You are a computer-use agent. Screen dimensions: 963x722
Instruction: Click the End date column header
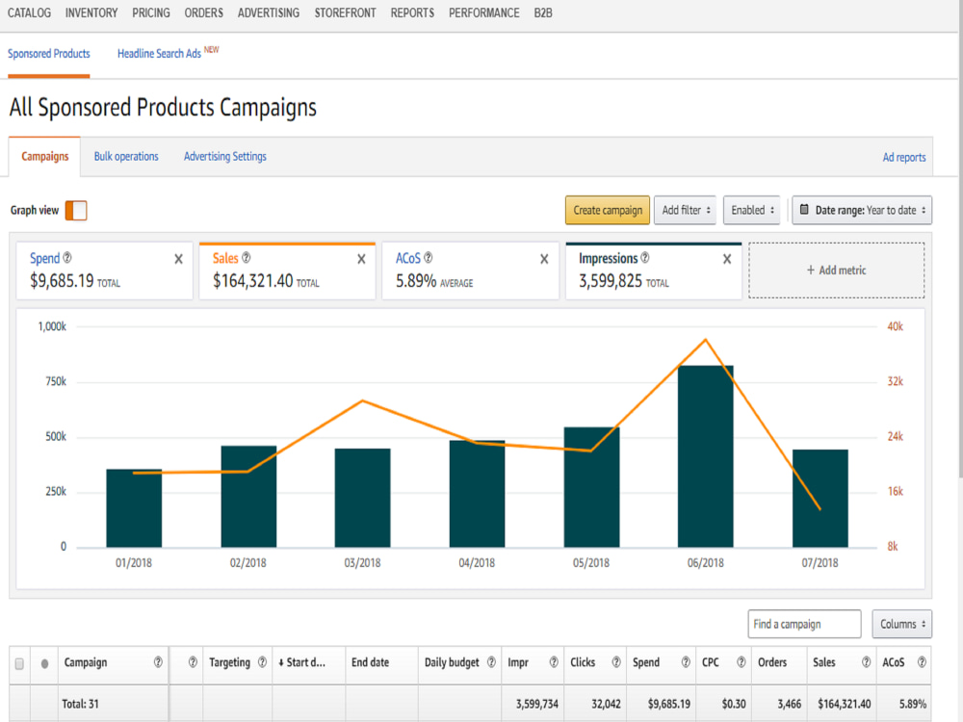click(x=371, y=662)
